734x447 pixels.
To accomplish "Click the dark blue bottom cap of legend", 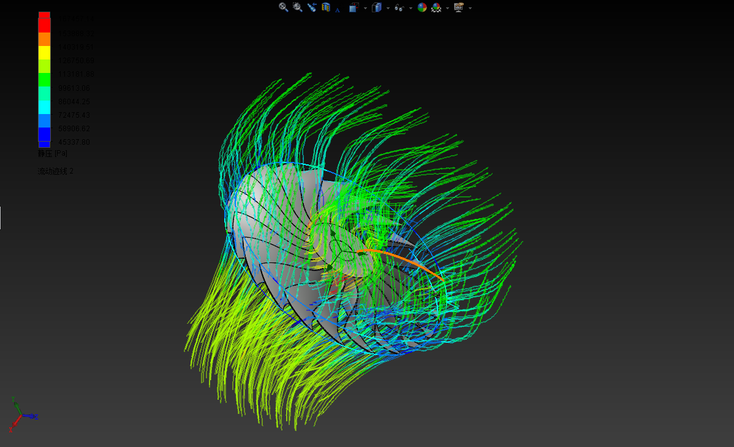I will pyautogui.click(x=44, y=144).
